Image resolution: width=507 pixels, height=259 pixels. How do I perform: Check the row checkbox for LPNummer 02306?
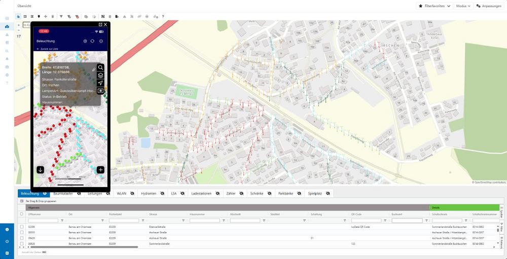(x=21, y=227)
